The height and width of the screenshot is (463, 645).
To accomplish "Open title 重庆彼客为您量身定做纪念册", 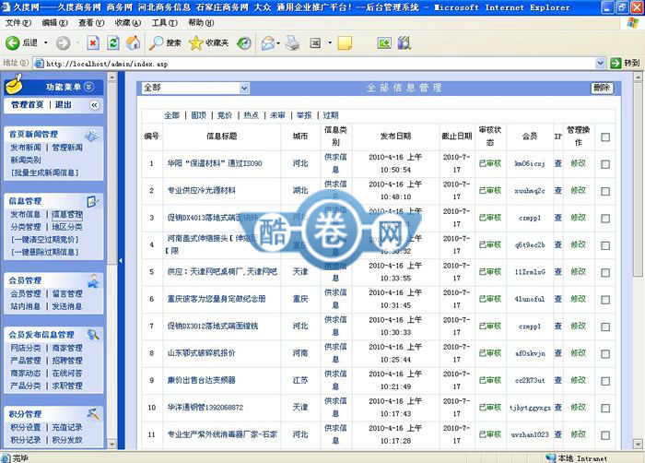I will coord(217,299).
